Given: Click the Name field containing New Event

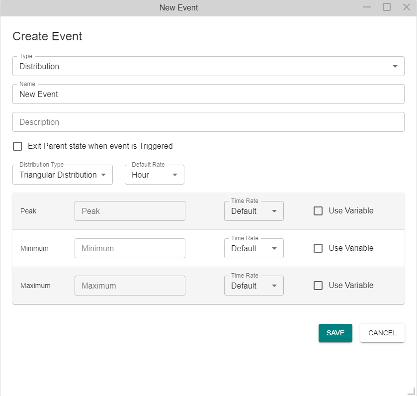Looking at the screenshot, I should 208,94.
